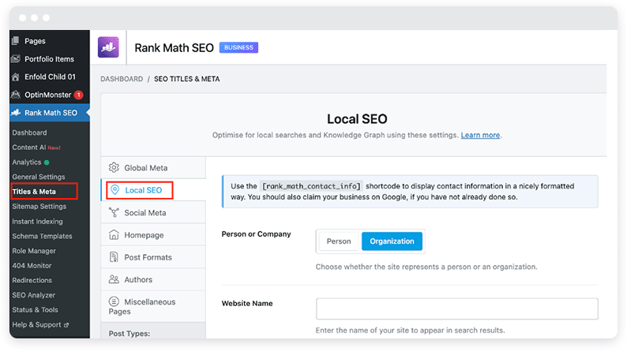
Task: Click the Global Meta gear icon
Action: coord(114,167)
